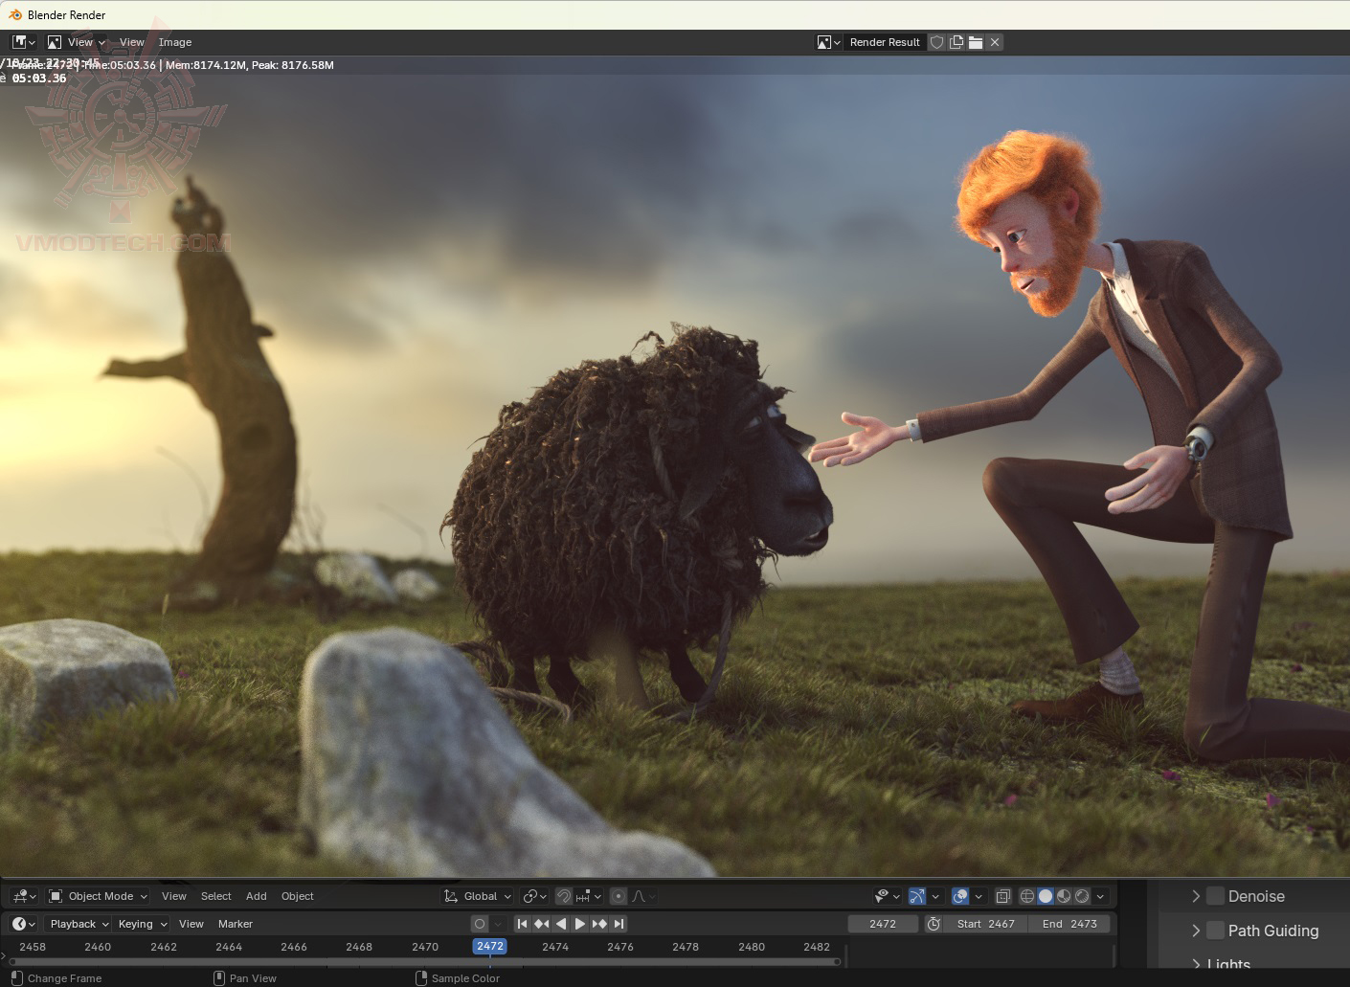1350x987 pixels.
Task: Open the Object menu
Action: point(298,896)
